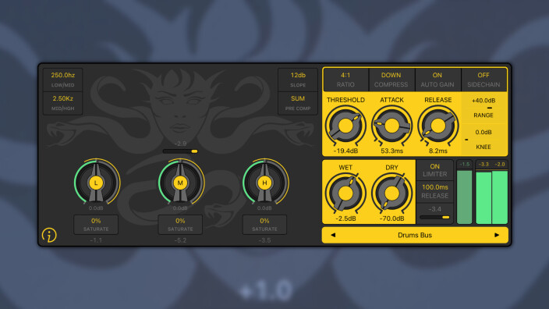This screenshot has width=549, height=309.
Task: Click the 100.0ms limiter Release value
Action: 434,191
